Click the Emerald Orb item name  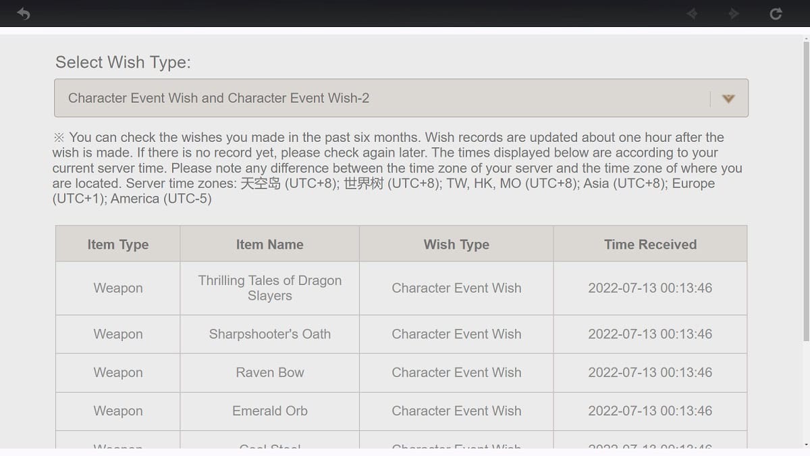[x=270, y=411]
